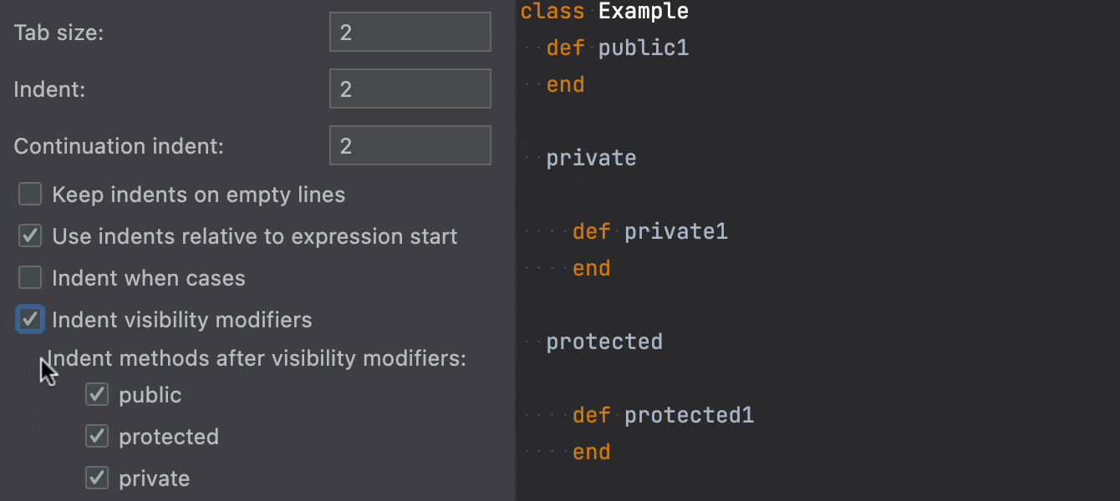Enable Keep indents on empty lines

tap(30, 195)
